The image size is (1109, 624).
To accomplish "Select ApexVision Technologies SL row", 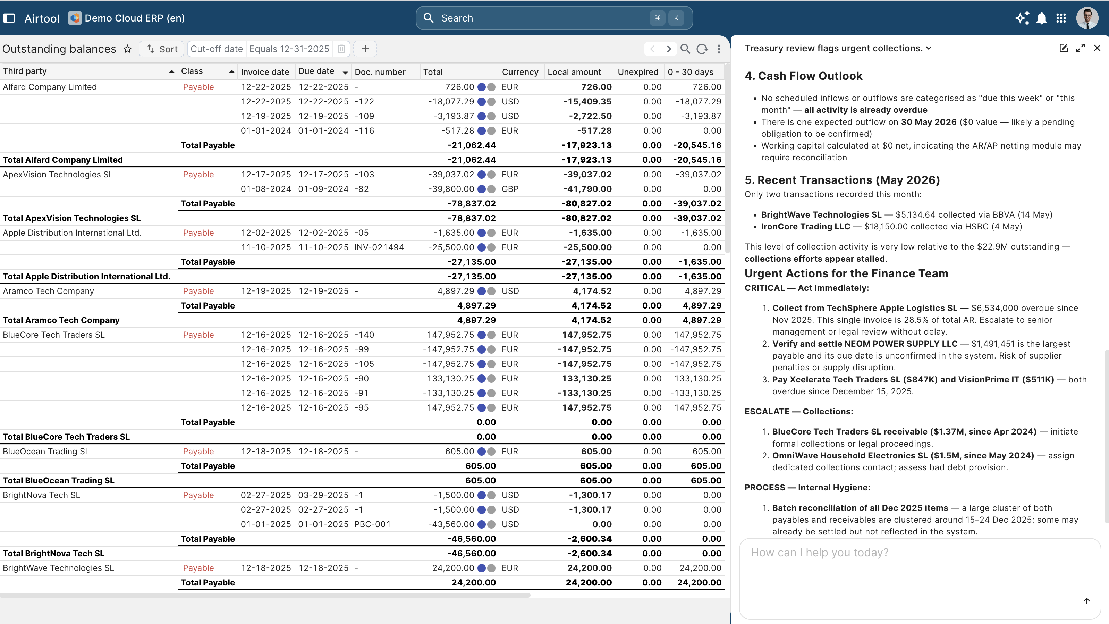I will point(363,175).
